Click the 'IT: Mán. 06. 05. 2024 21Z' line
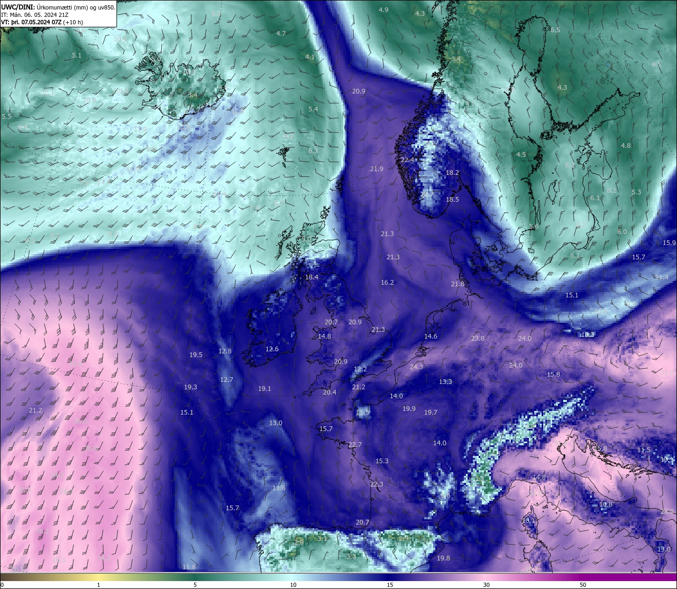Image resolution: width=677 pixels, height=589 pixels. click(35, 15)
